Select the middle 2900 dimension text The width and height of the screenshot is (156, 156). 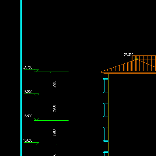pos(54,108)
